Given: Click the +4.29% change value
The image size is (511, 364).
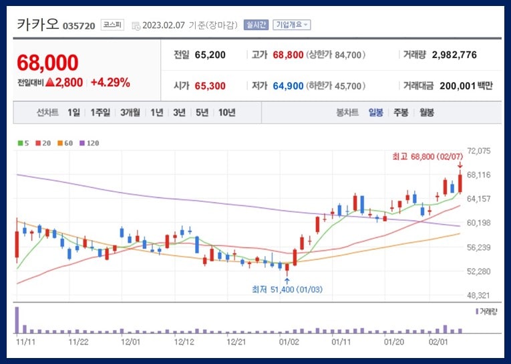Looking at the screenshot, I should coord(110,82).
